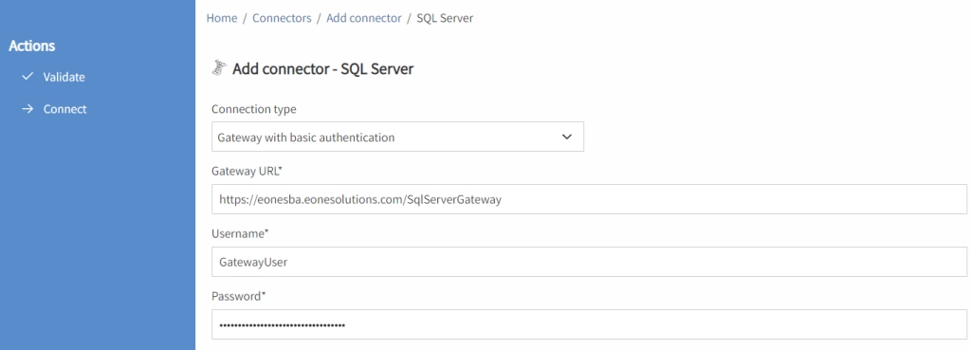Click the 'Add connector - SQL Server' heading
The width and height of the screenshot is (971, 350).
coord(322,68)
